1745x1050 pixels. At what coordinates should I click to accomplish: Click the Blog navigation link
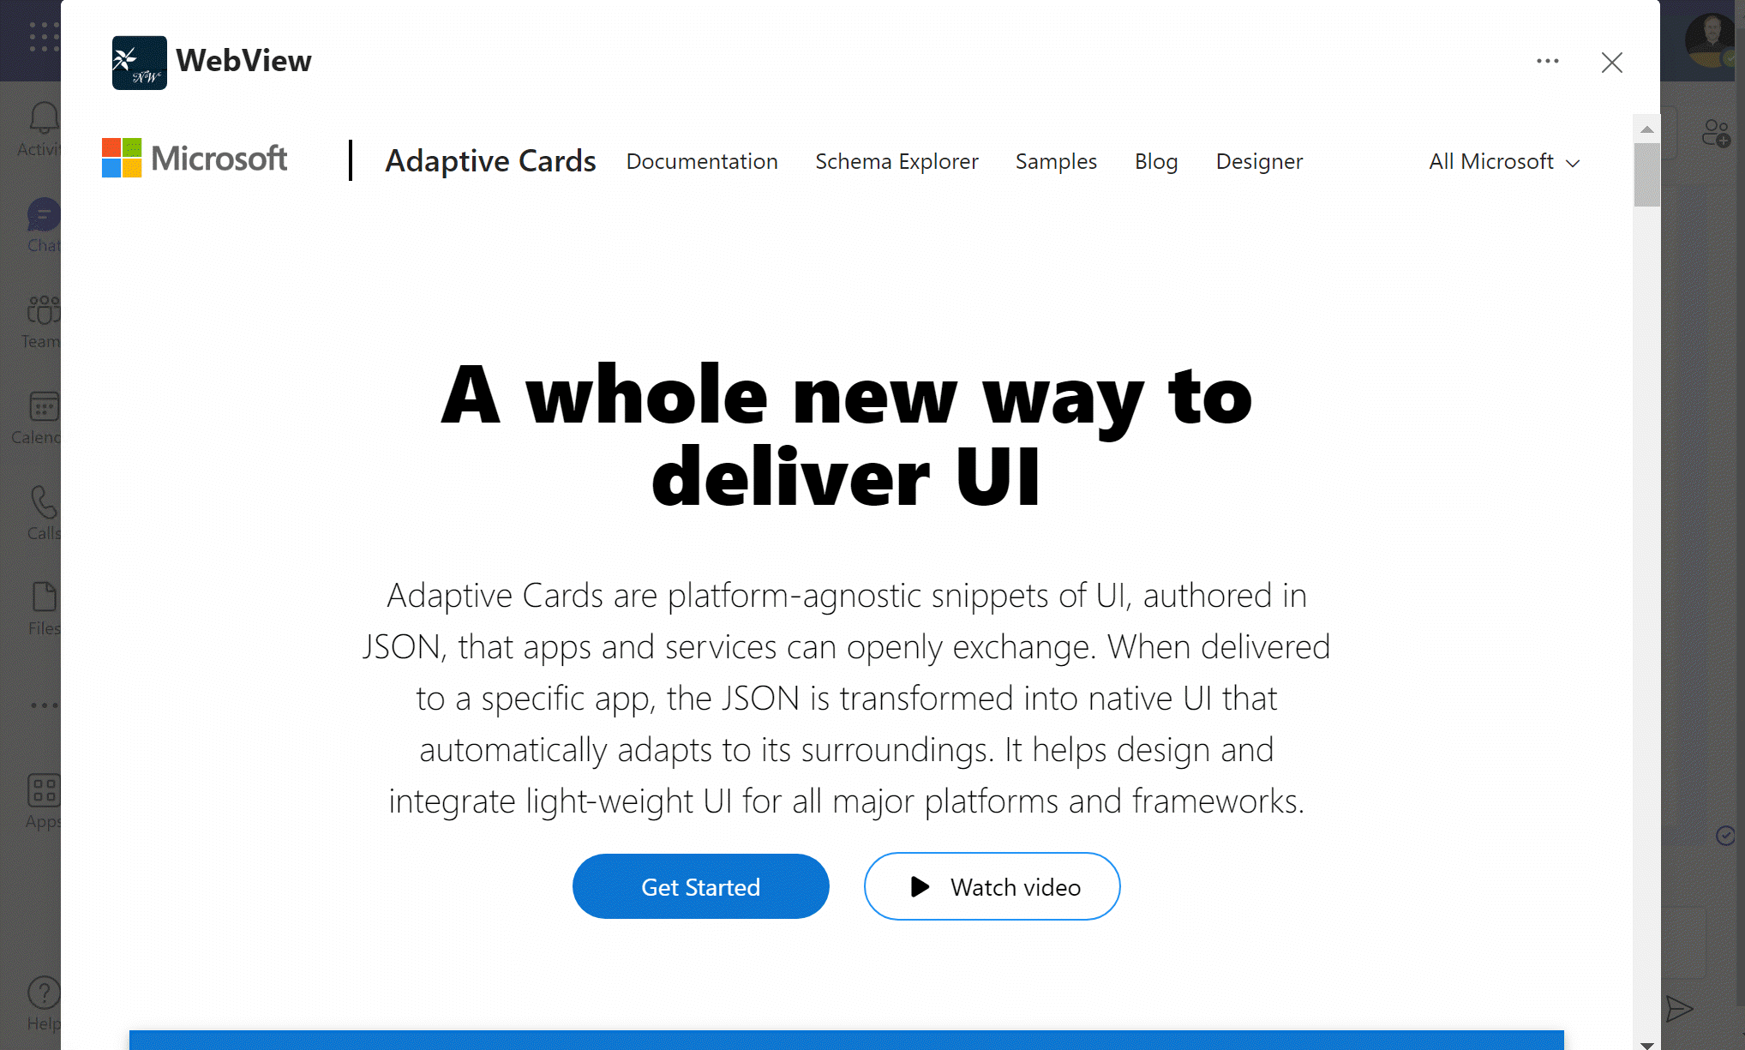tap(1155, 161)
